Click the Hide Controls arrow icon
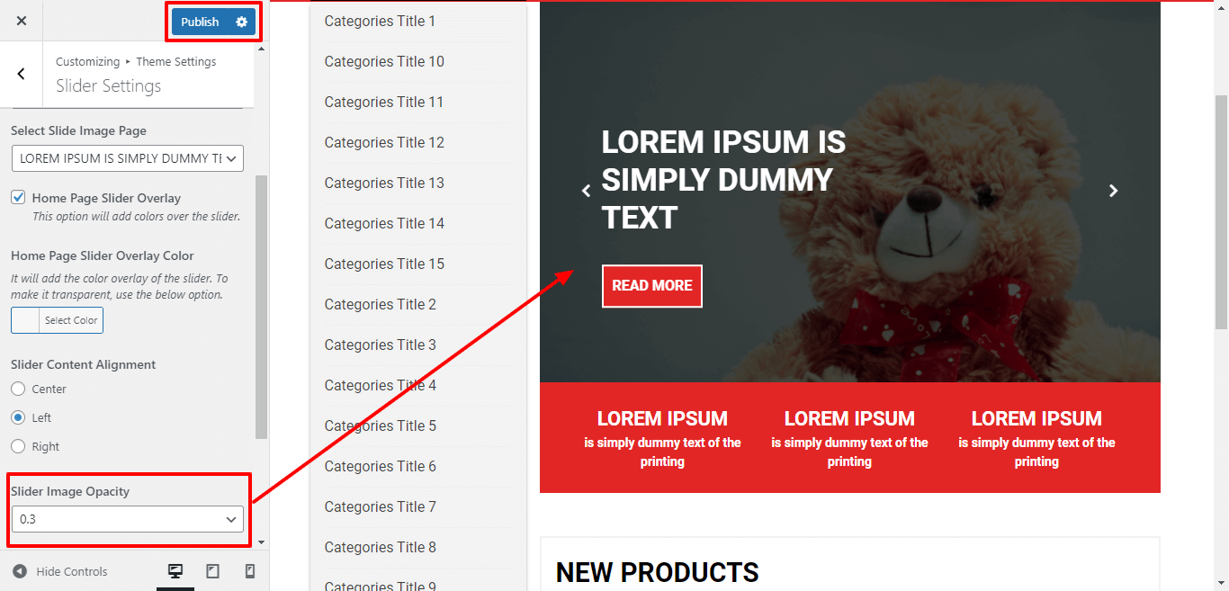The width and height of the screenshot is (1229, 591). point(20,571)
